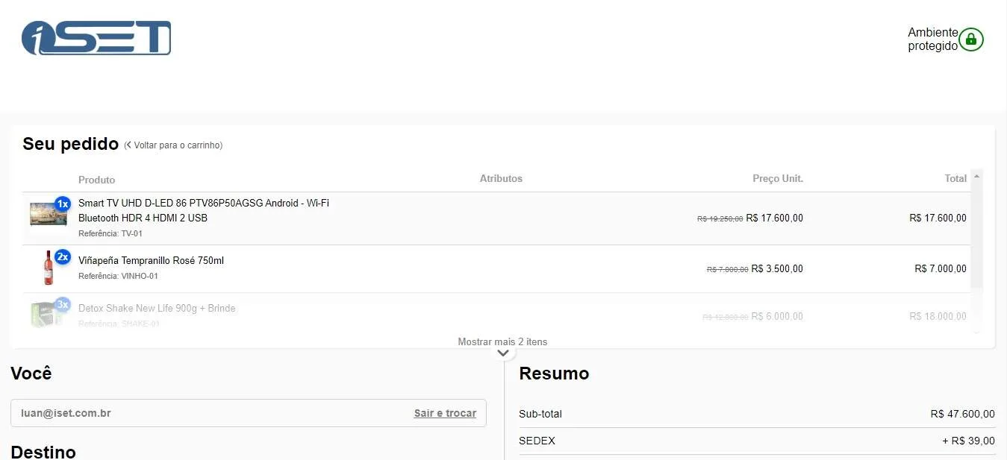The image size is (1007, 460).
Task: Select the SEDEX shipping row
Action: point(757,441)
